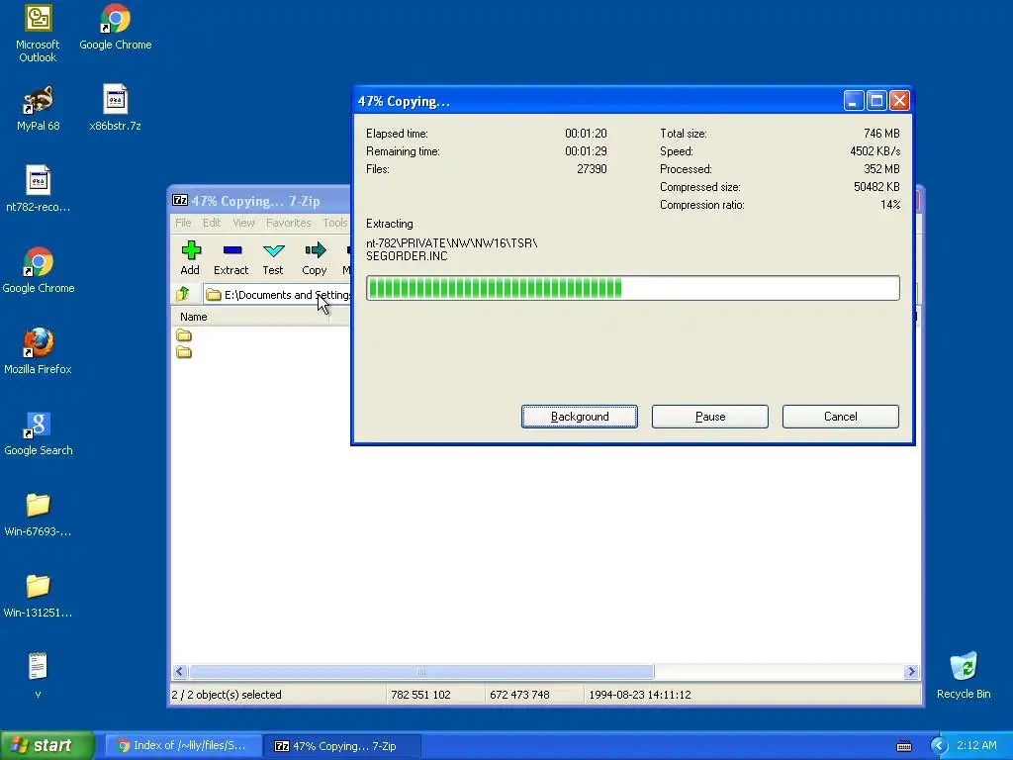The height and width of the screenshot is (760, 1013).
Task: Click the Files count 27390
Action: [592, 168]
